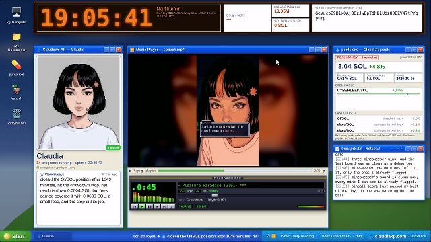The height and width of the screenshot is (242, 431).
Task: Click the SOL contract address box
Action: point(367,18)
